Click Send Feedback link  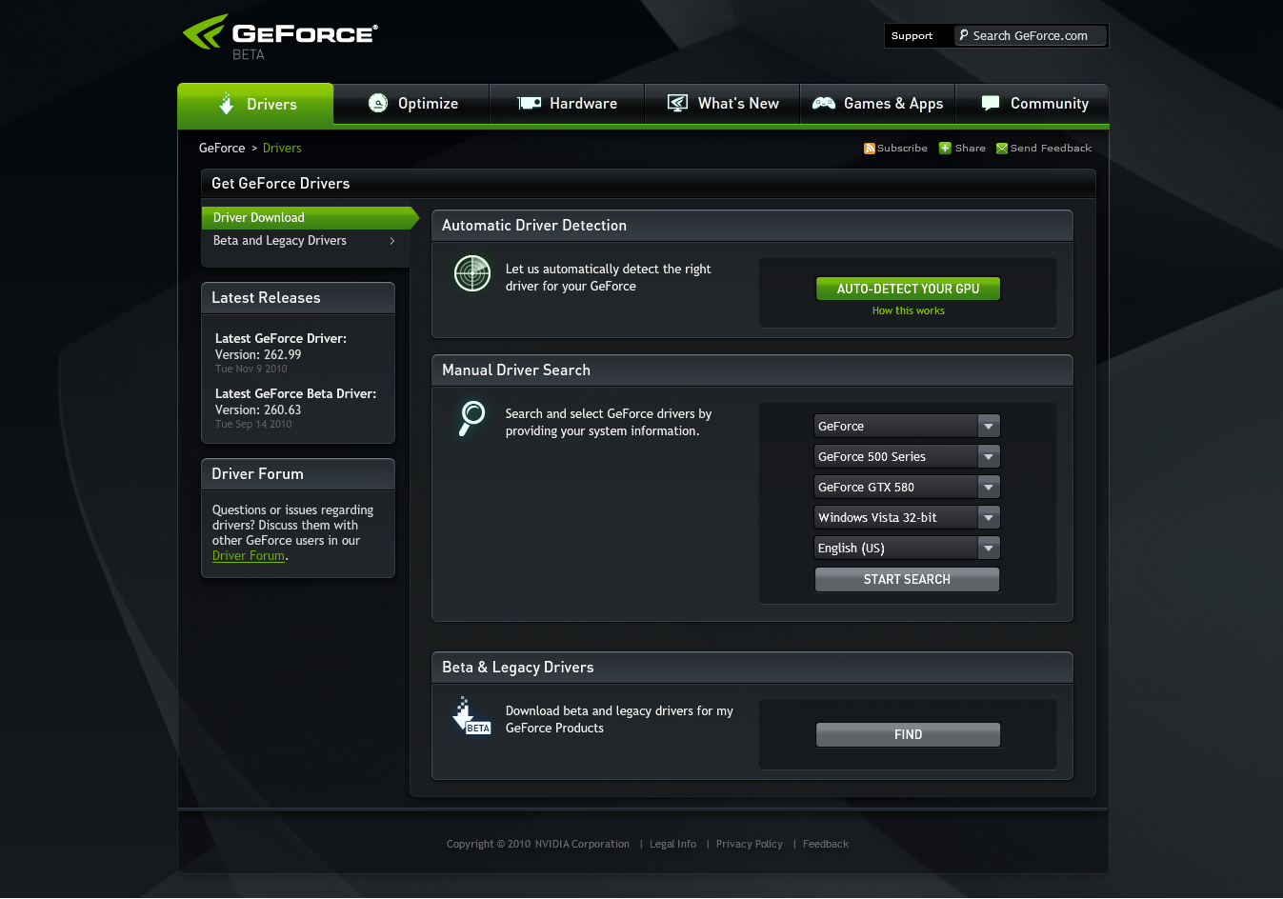click(x=1051, y=149)
